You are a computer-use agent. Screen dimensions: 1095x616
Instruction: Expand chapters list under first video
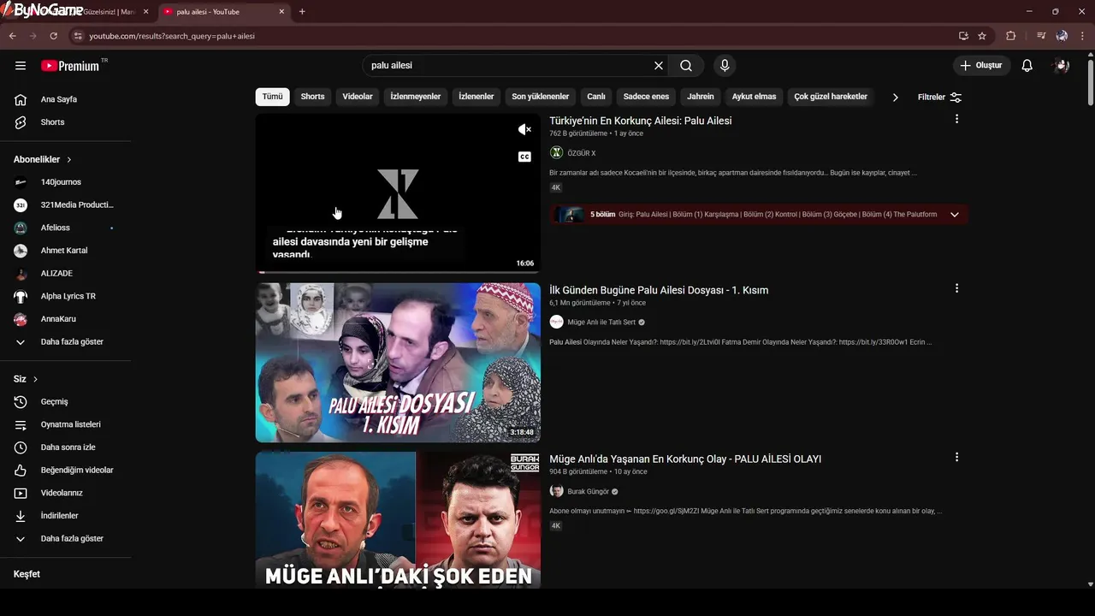[955, 215]
